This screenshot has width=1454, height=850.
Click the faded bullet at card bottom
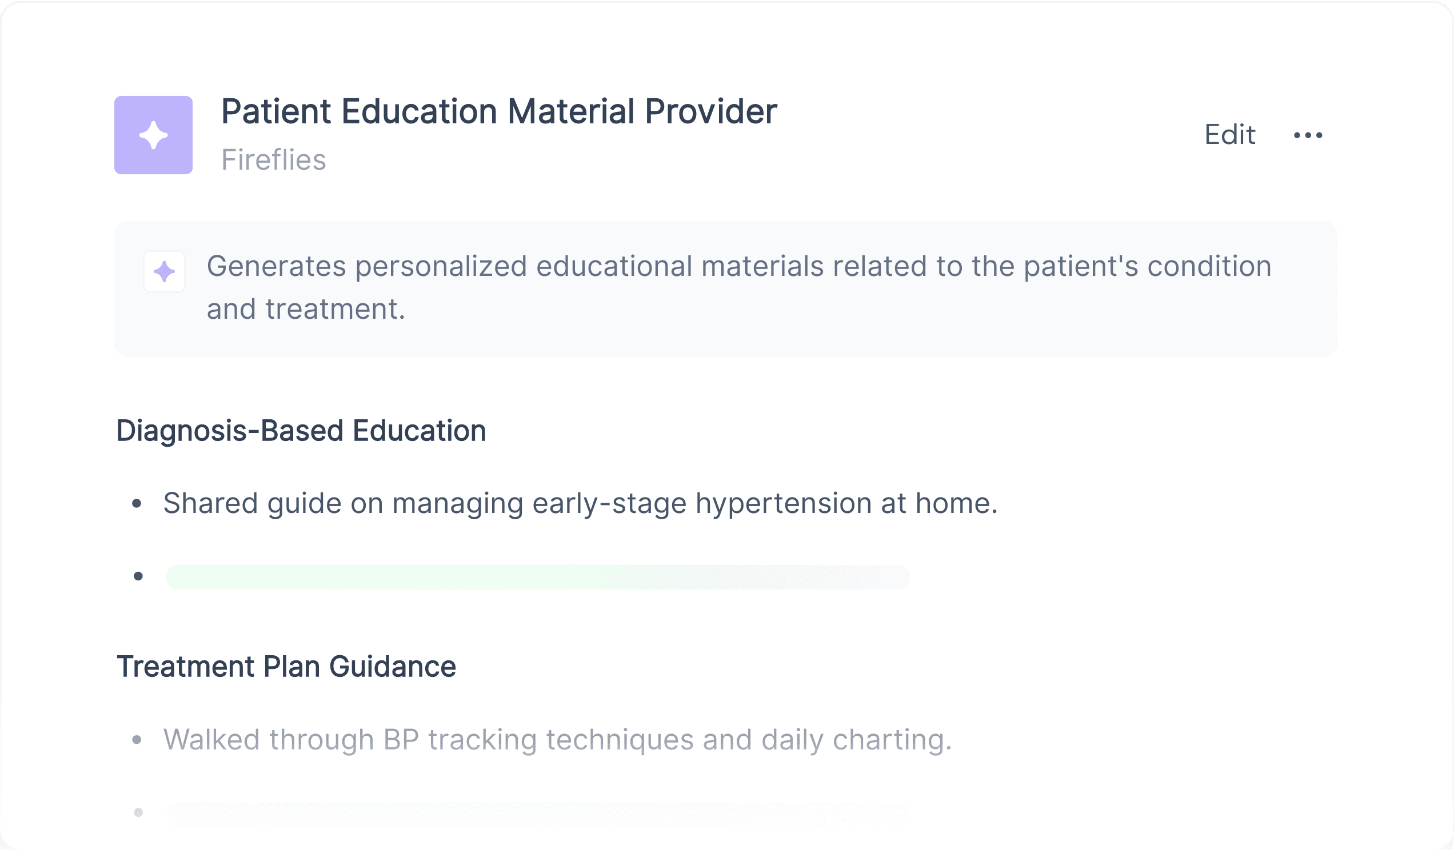click(x=138, y=812)
